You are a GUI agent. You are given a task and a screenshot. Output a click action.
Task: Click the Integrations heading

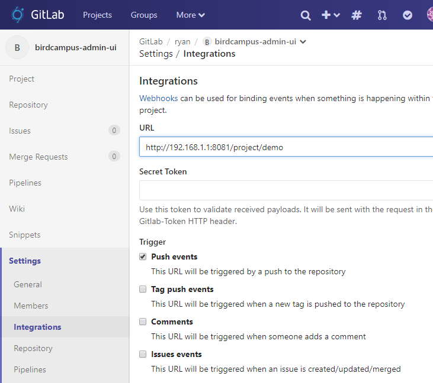168,81
